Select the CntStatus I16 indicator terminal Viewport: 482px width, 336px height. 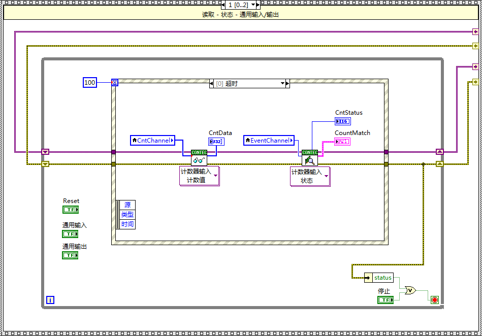(342, 121)
